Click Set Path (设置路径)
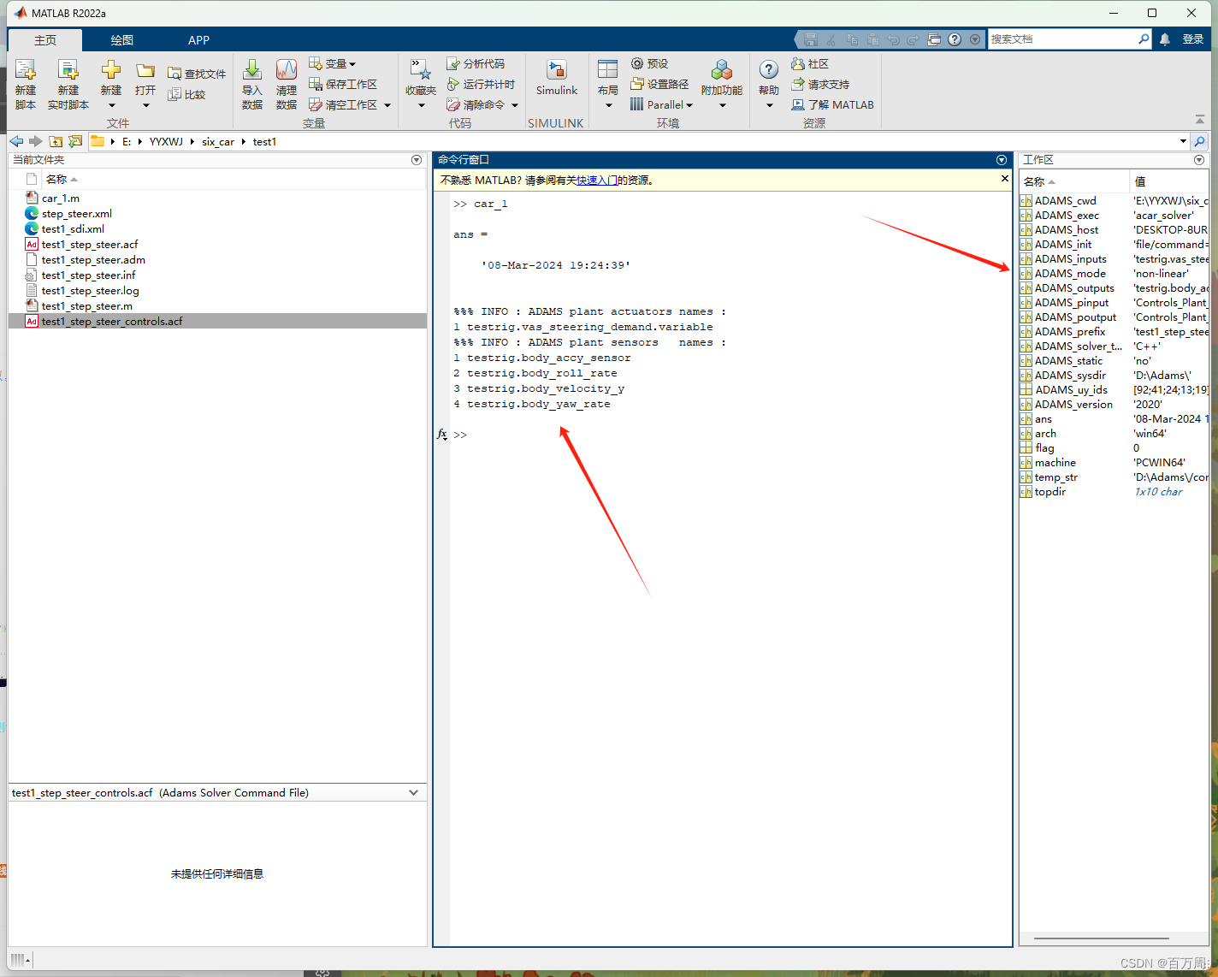The image size is (1218, 977). click(x=659, y=84)
